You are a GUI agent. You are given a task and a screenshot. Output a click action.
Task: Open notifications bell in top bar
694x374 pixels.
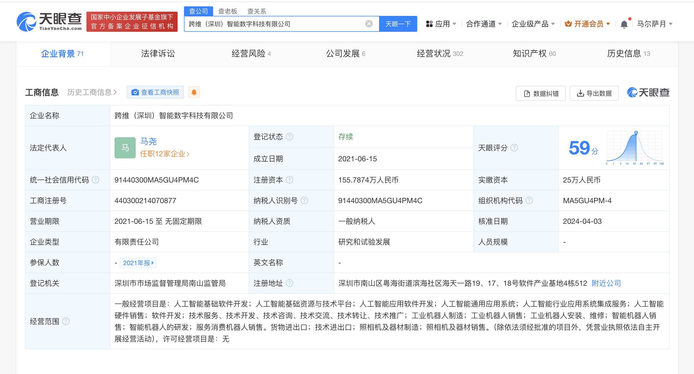624,24
